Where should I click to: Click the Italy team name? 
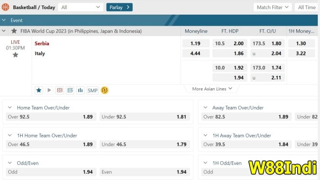pos(40,53)
